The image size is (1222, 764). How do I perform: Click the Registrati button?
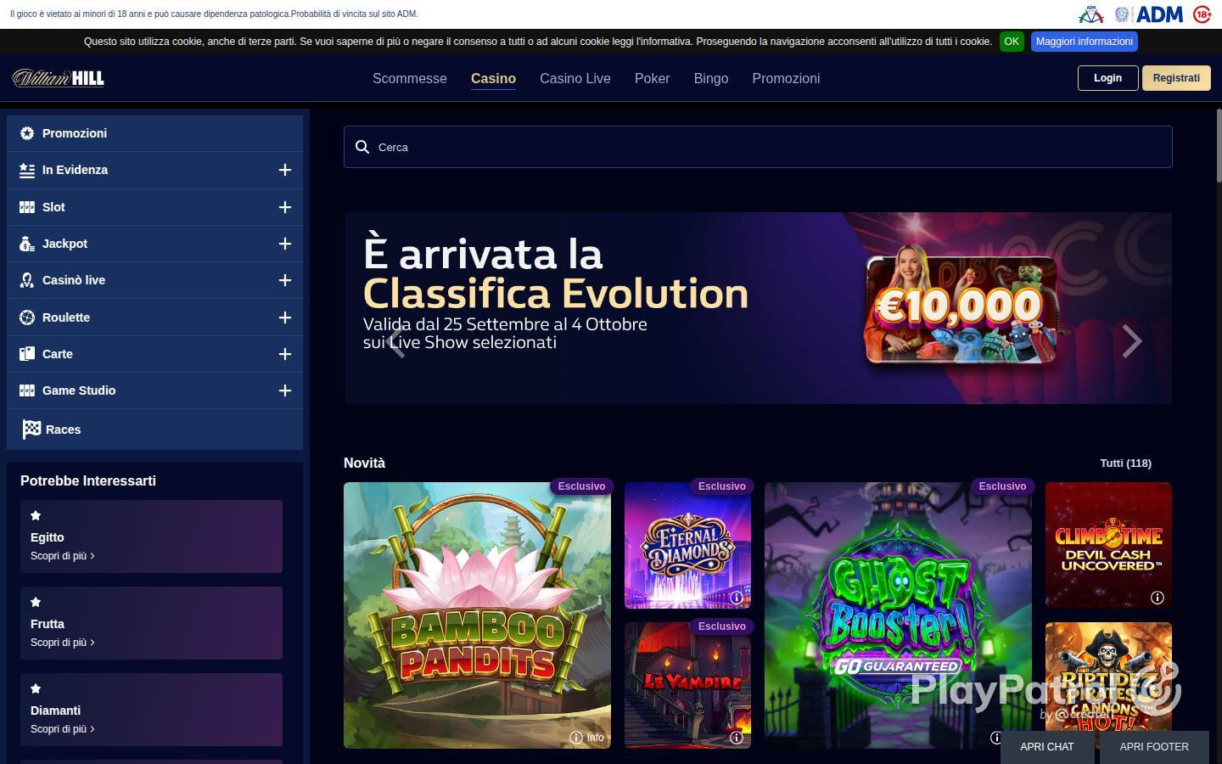point(1176,78)
